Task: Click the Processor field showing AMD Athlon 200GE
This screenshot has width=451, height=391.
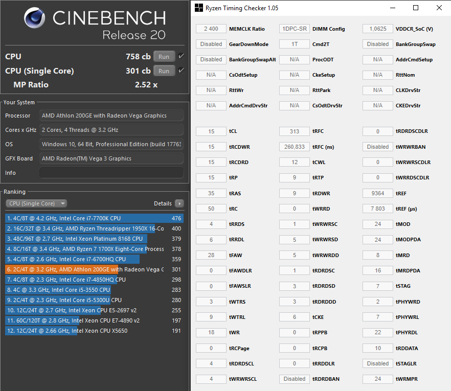Action: click(x=111, y=116)
